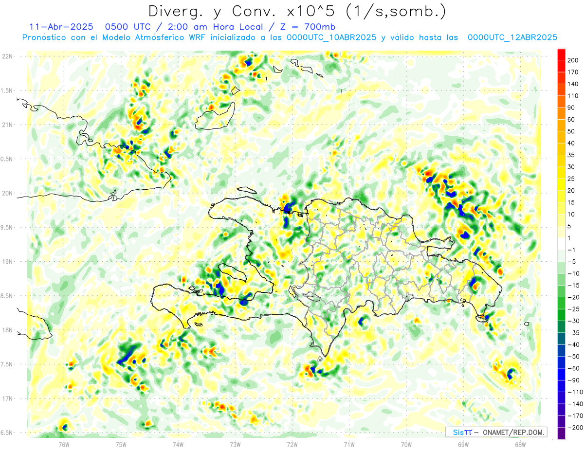Click the color scale value '-60'

click(x=575, y=368)
